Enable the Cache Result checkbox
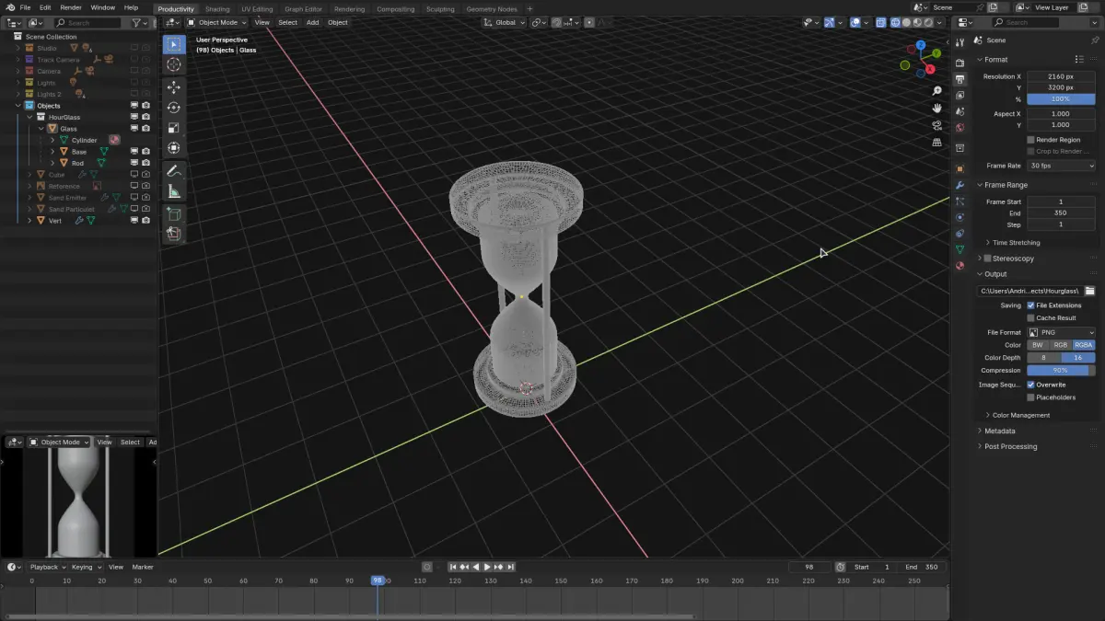 pos(1030,317)
